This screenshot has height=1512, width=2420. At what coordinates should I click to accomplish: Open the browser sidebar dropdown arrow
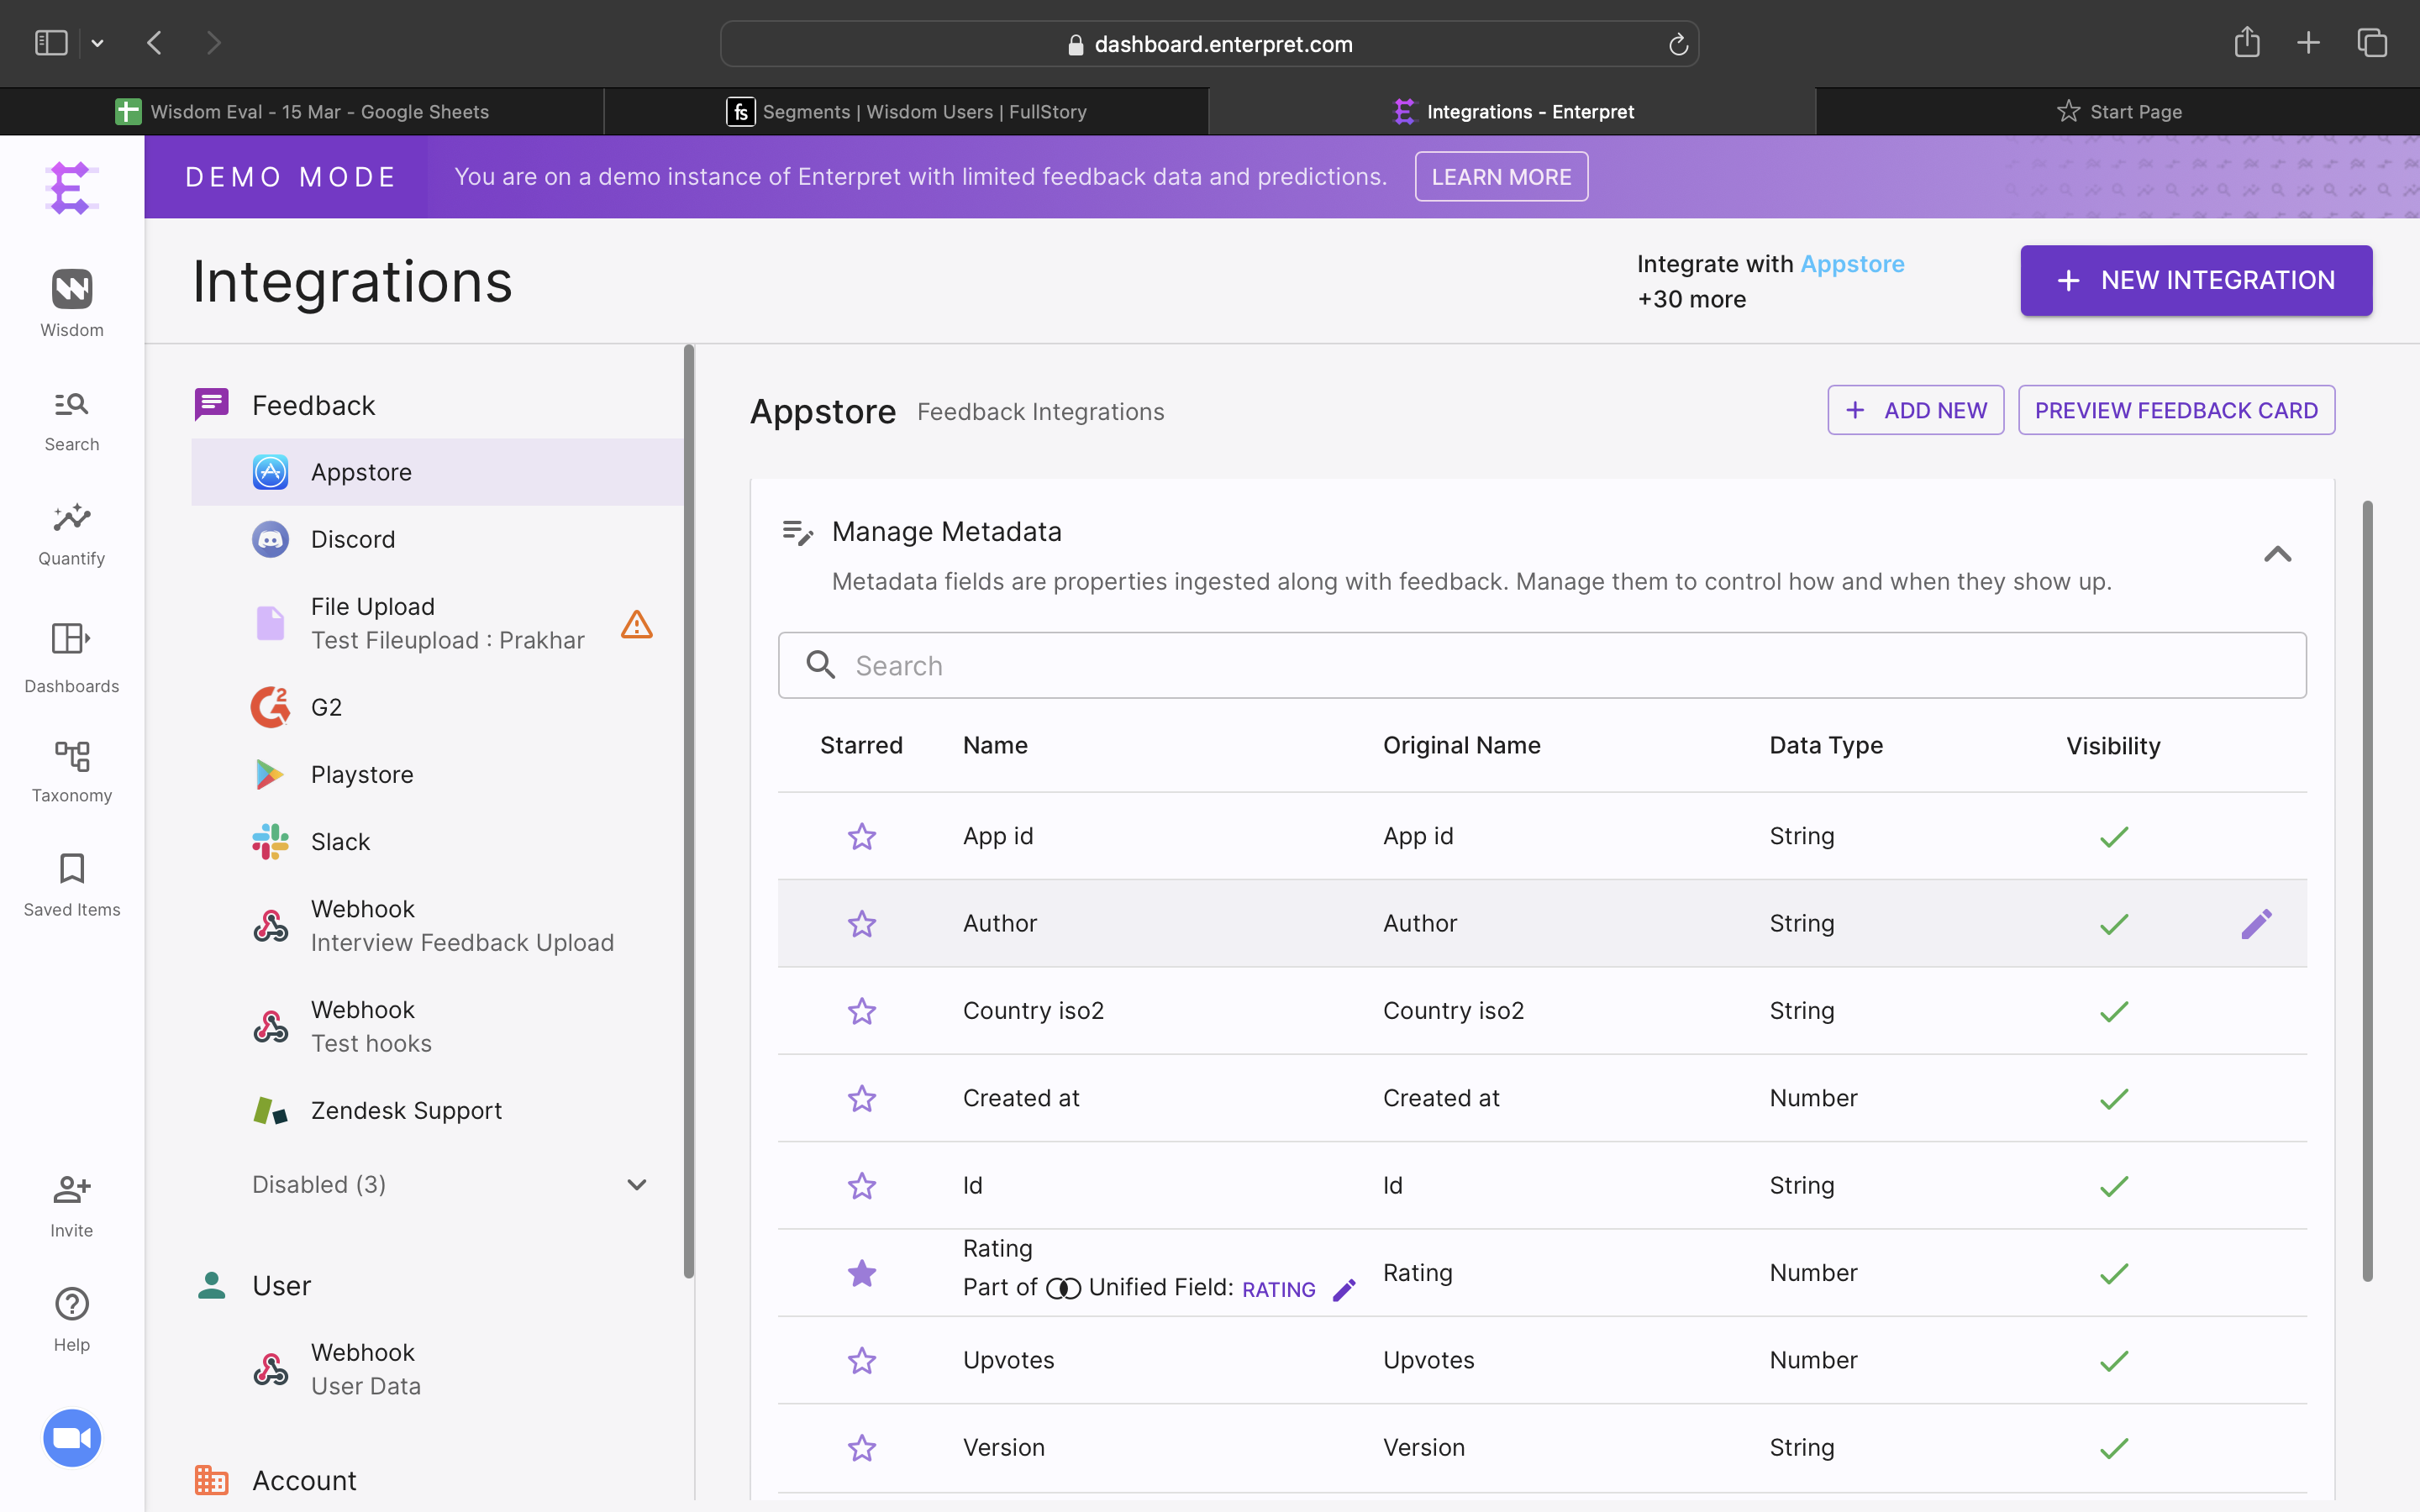(97, 43)
